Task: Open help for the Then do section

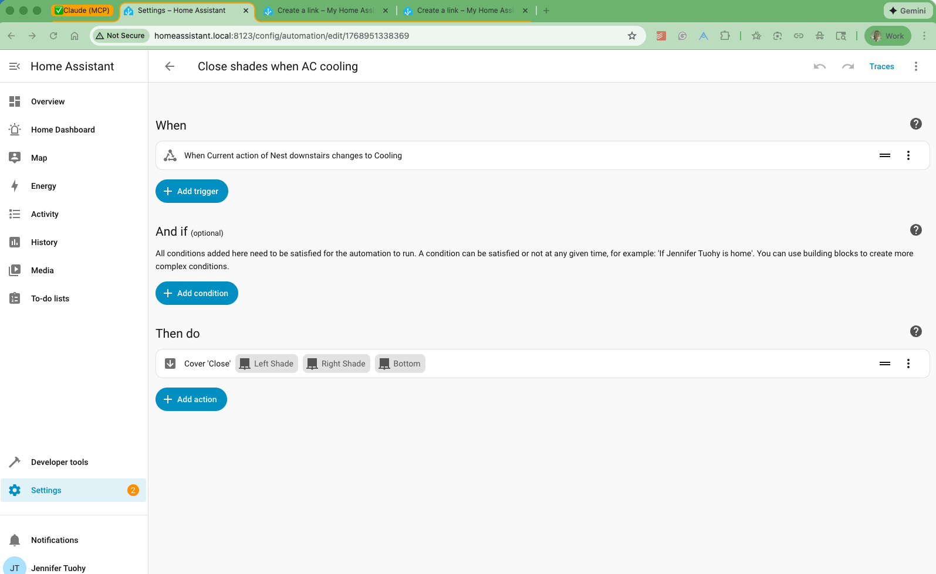Action: 915,331
